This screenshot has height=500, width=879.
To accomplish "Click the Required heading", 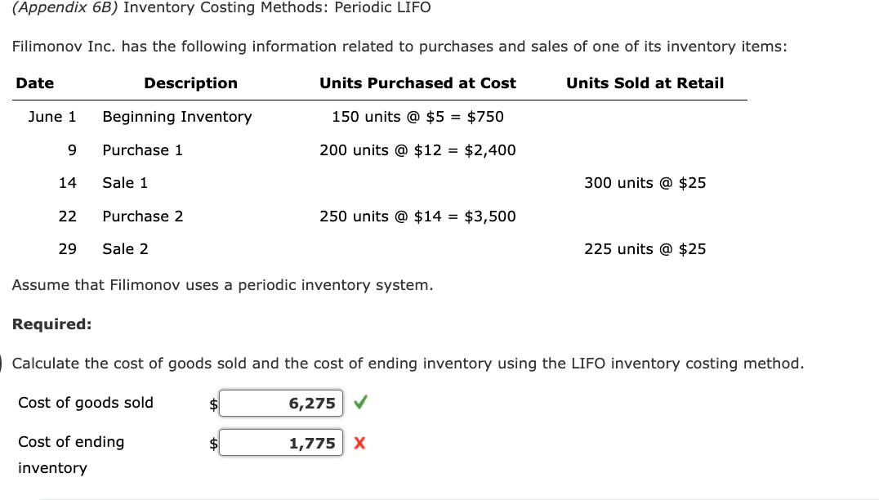I will click(51, 324).
